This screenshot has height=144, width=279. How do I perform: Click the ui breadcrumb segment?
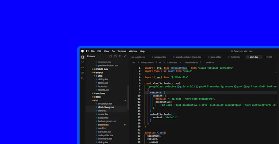coord(160,62)
